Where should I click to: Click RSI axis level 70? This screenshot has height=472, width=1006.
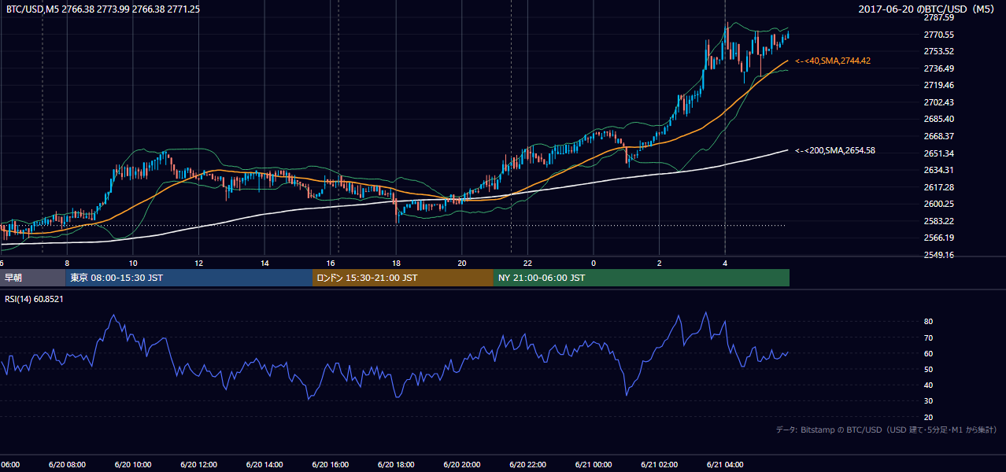tap(928, 337)
